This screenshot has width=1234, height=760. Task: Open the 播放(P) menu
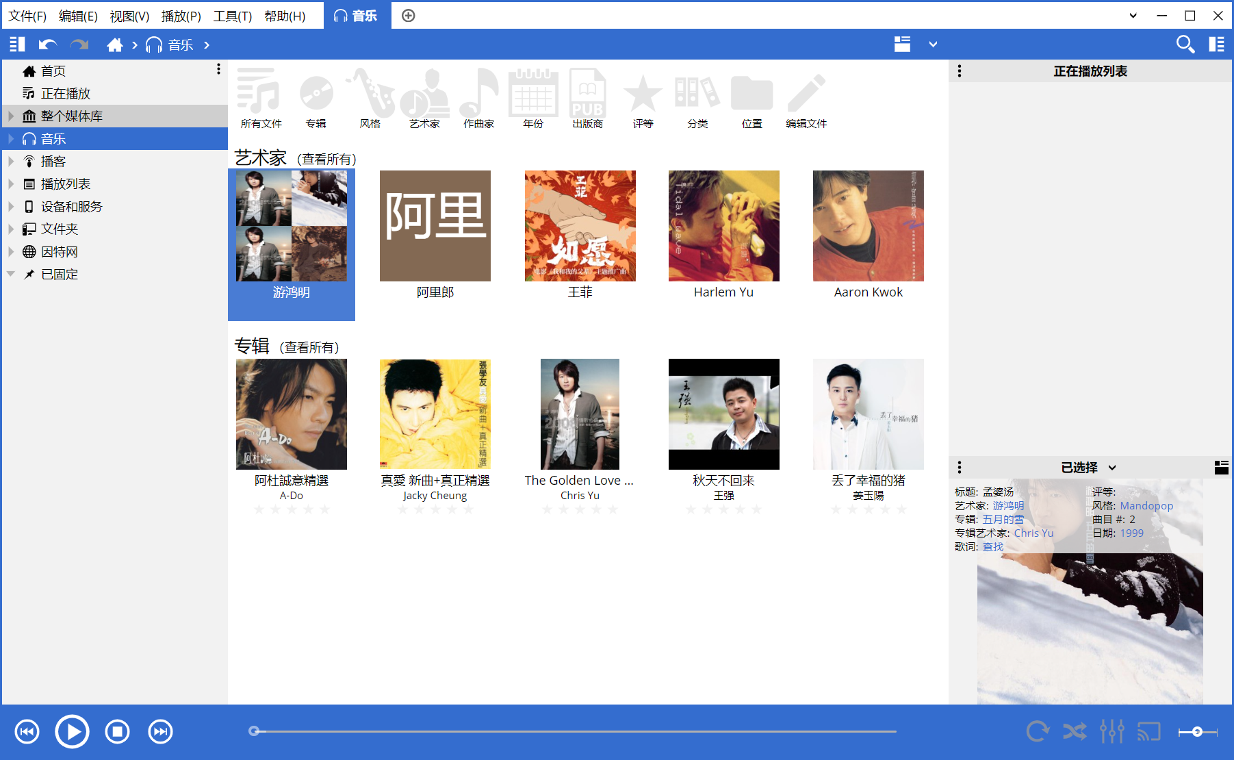point(181,16)
